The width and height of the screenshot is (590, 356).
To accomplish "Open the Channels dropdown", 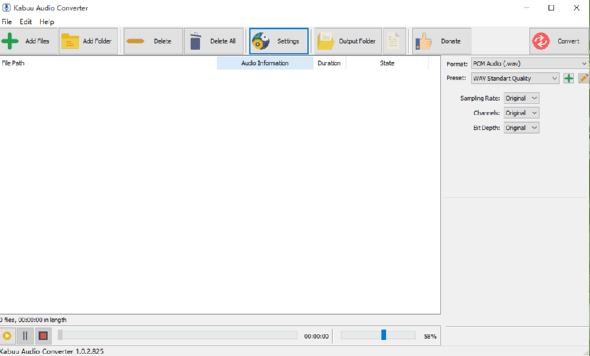I will pyautogui.click(x=521, y=113).
